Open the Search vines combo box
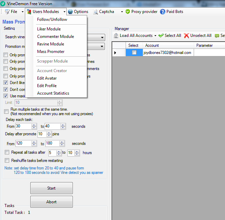The image size is (225, 220). [102, 38]
